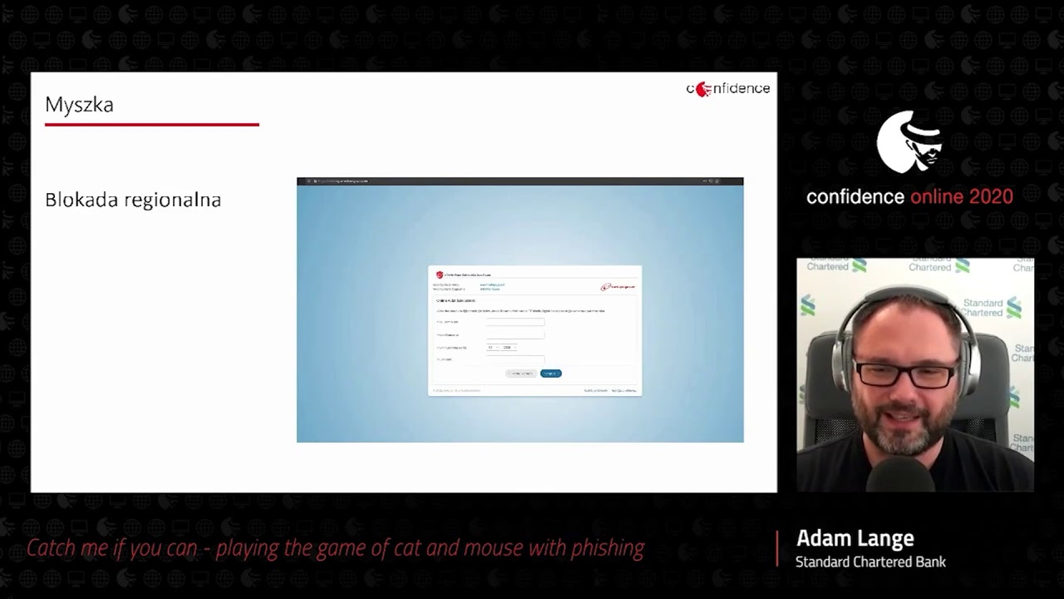Click the "Standard Chartered Bank" caption

[870, 562]
